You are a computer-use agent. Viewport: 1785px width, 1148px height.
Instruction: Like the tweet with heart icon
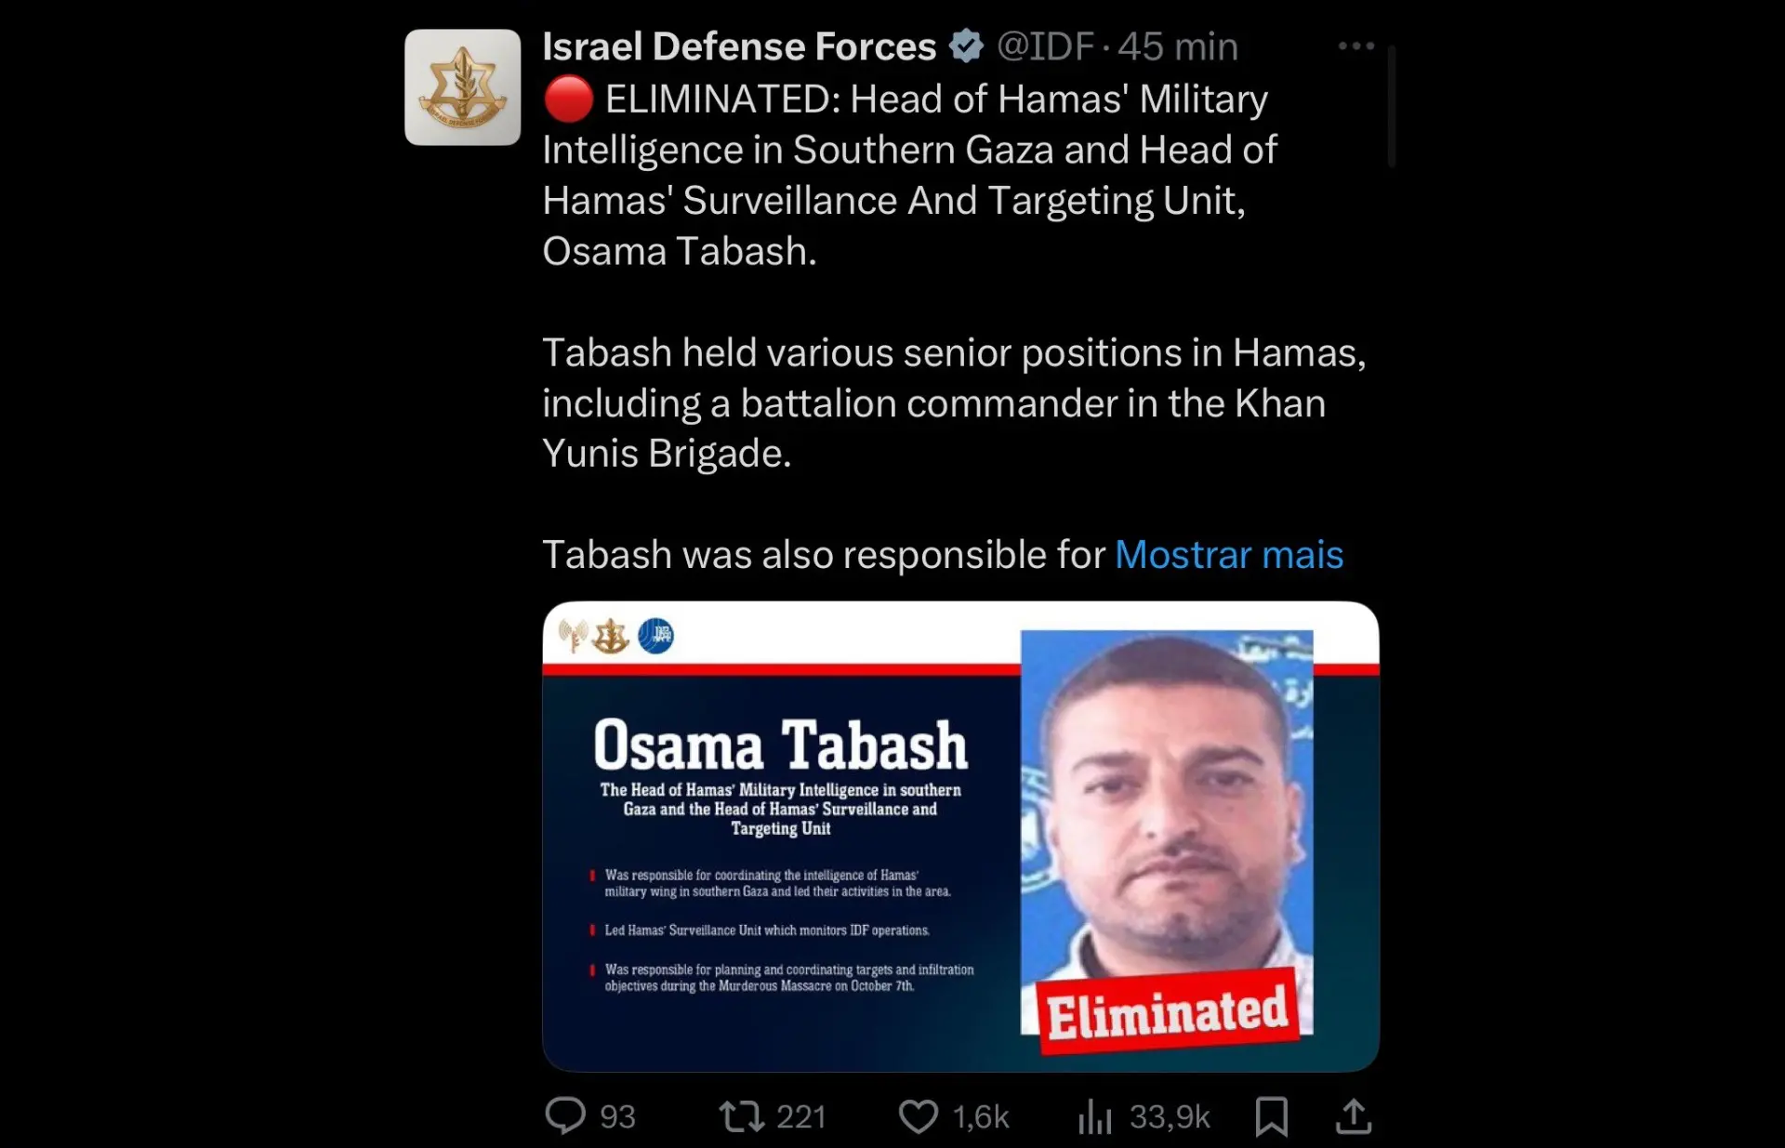click(918, 1115)
